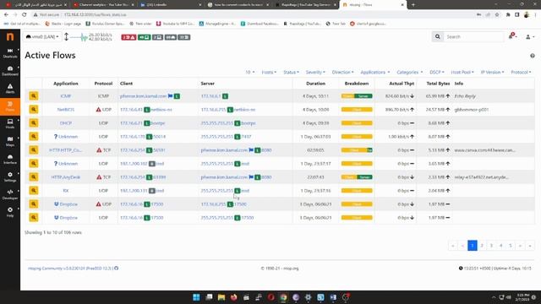The image size is (541, 304).
Task: Reload the page with browser refresh button
Action: [x=25, y=15]
